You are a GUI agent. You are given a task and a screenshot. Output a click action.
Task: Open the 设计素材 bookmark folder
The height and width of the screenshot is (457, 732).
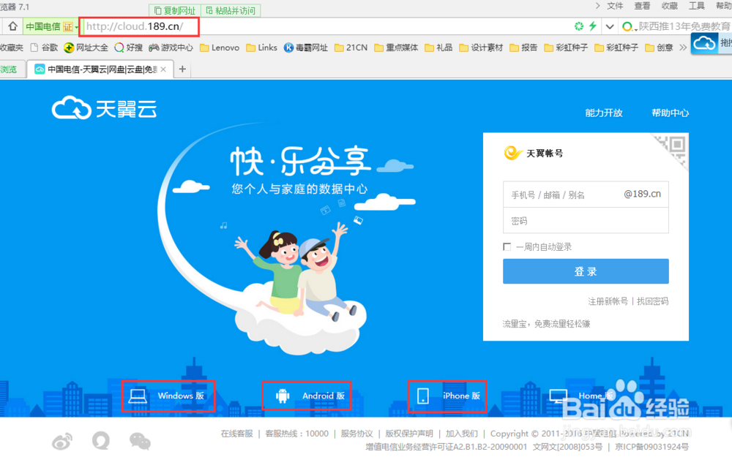(481, 48)
